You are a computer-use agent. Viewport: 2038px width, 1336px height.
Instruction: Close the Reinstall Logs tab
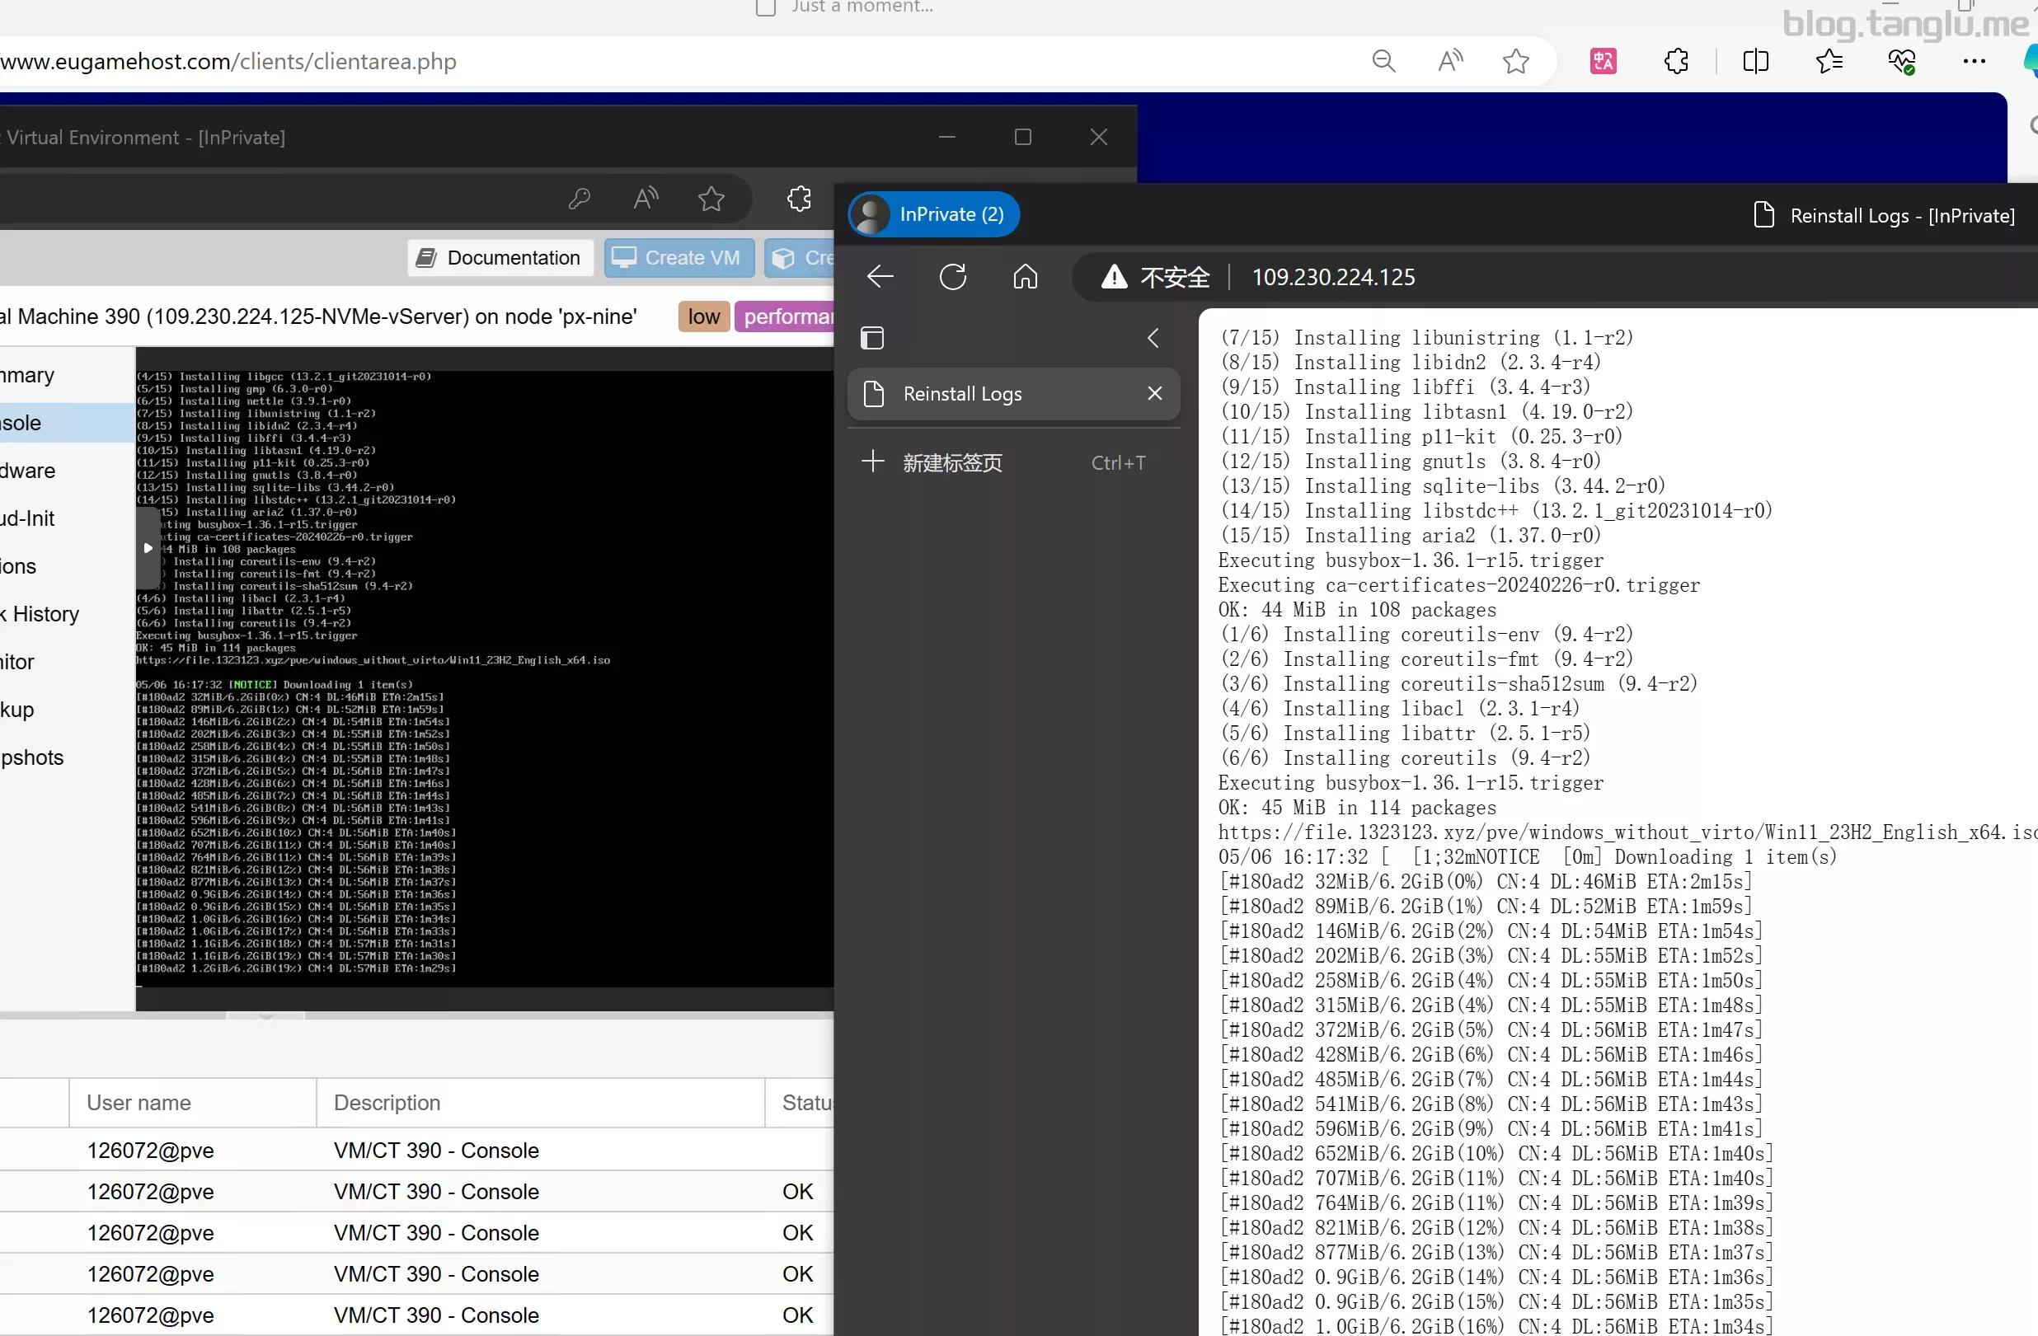tap(1154, 393)
